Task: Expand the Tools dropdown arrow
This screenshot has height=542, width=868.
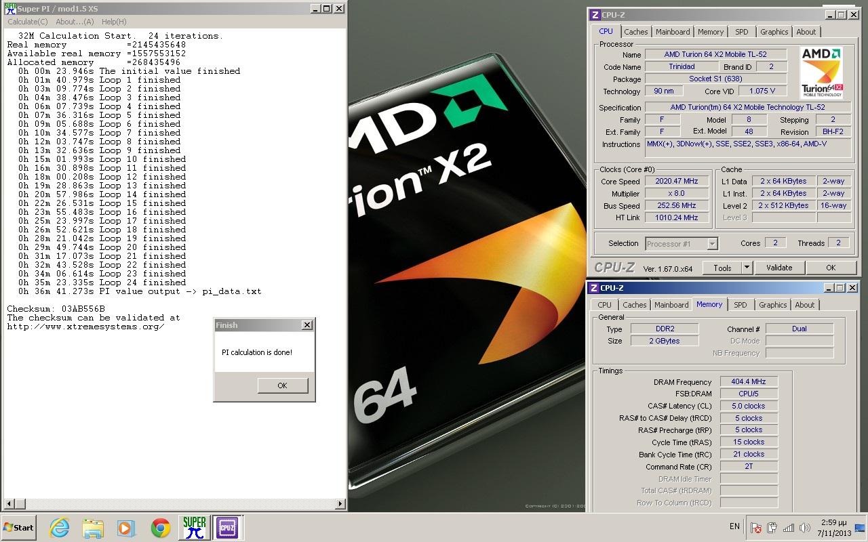Action: (x=747, y=268)
